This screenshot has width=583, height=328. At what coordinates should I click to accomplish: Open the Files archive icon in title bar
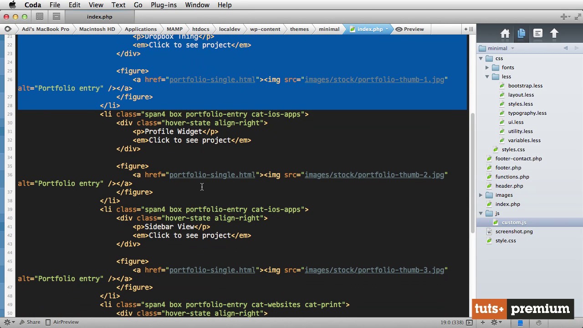click(56, 17)
